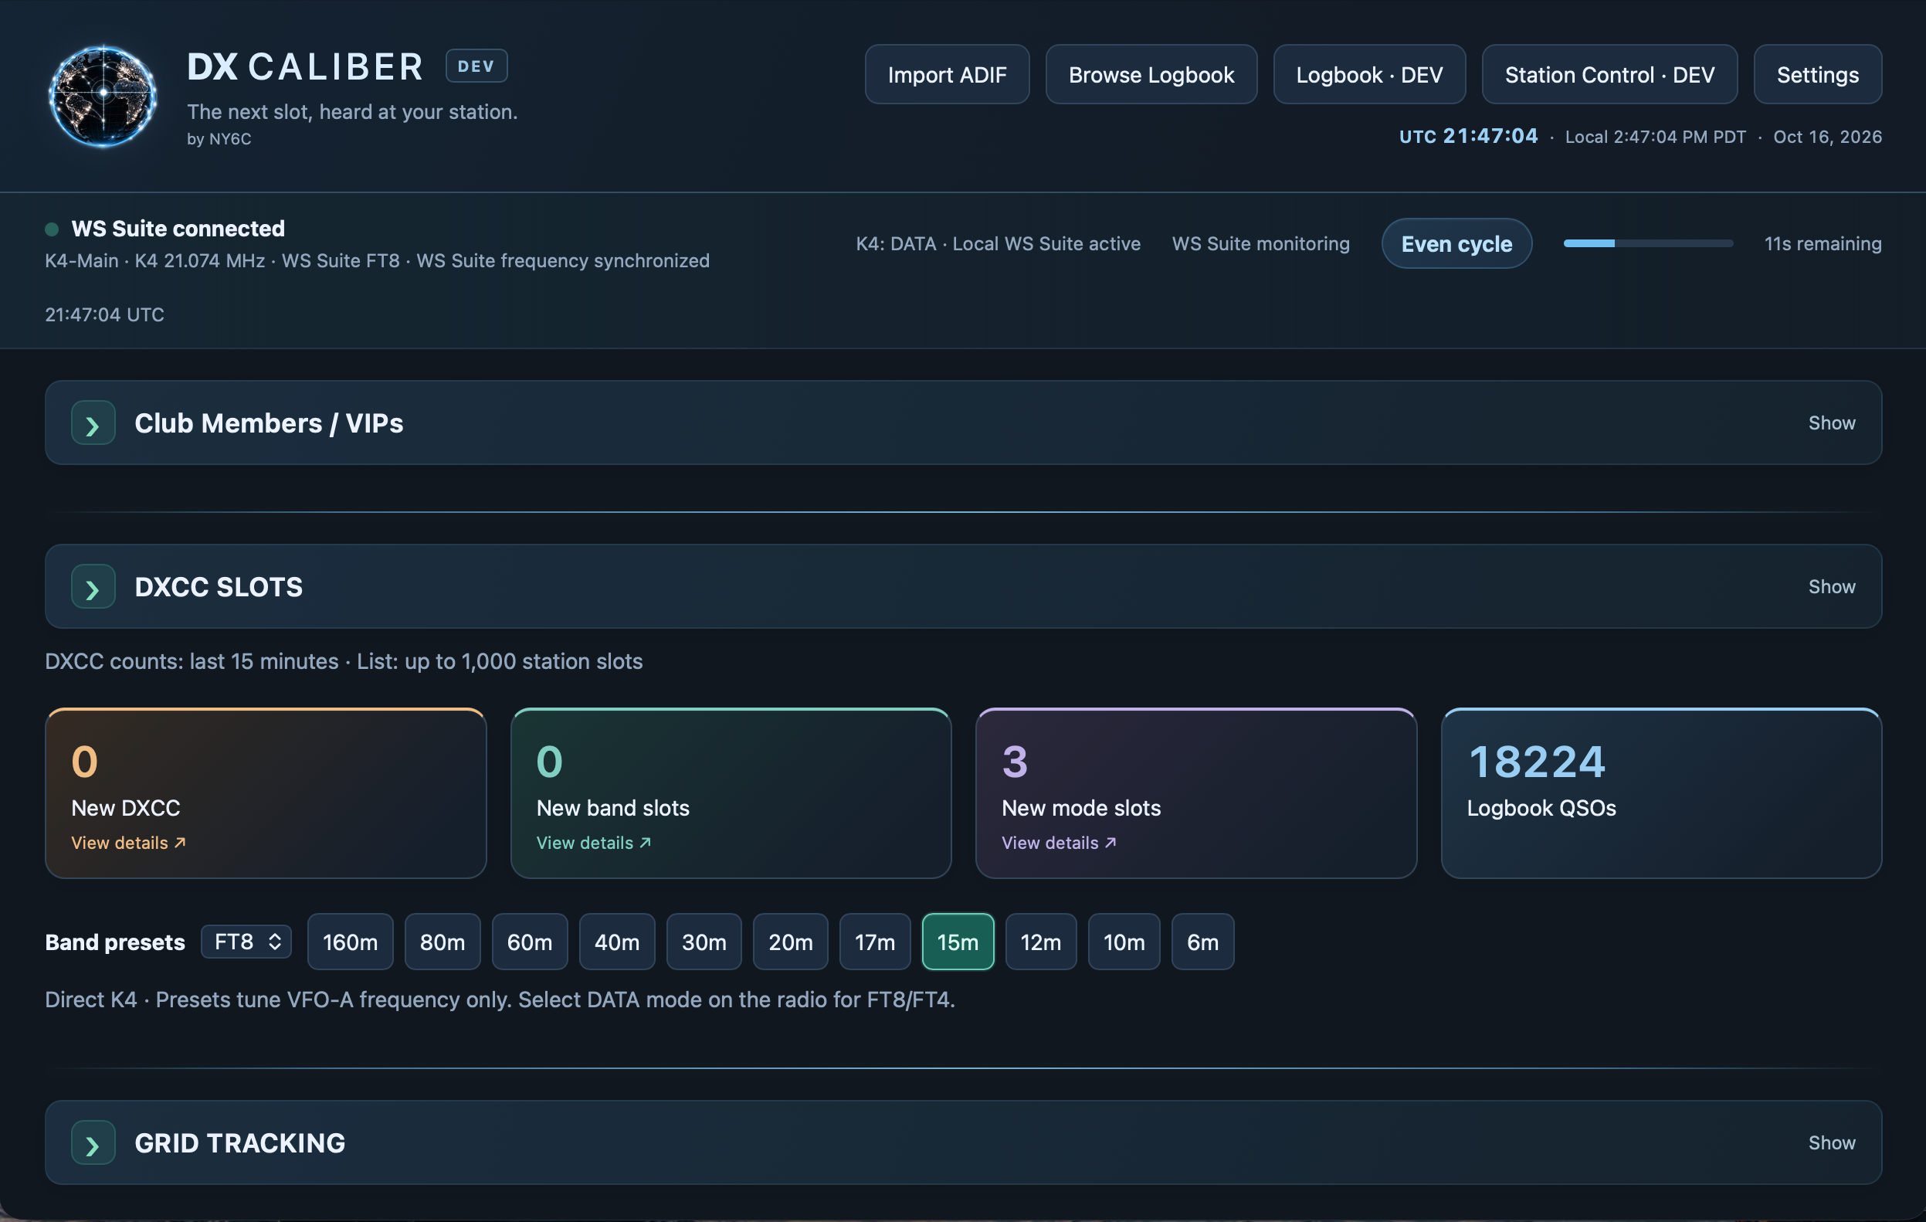1926x1222 pixels.
Task: Open the FT8 mode dropdown
Action: point(246,942)
